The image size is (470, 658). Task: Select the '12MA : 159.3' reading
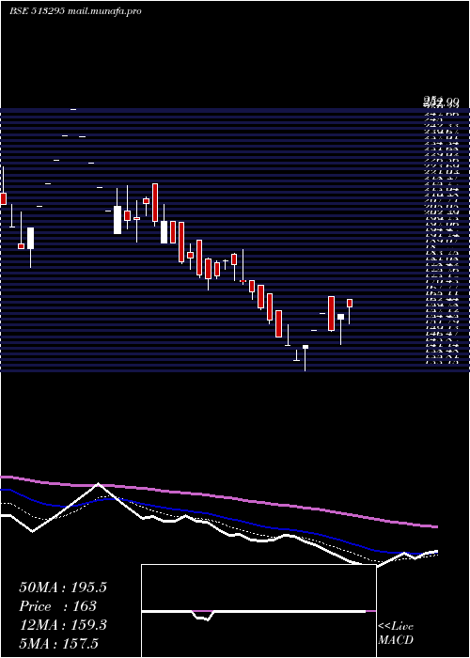[63, 625]
